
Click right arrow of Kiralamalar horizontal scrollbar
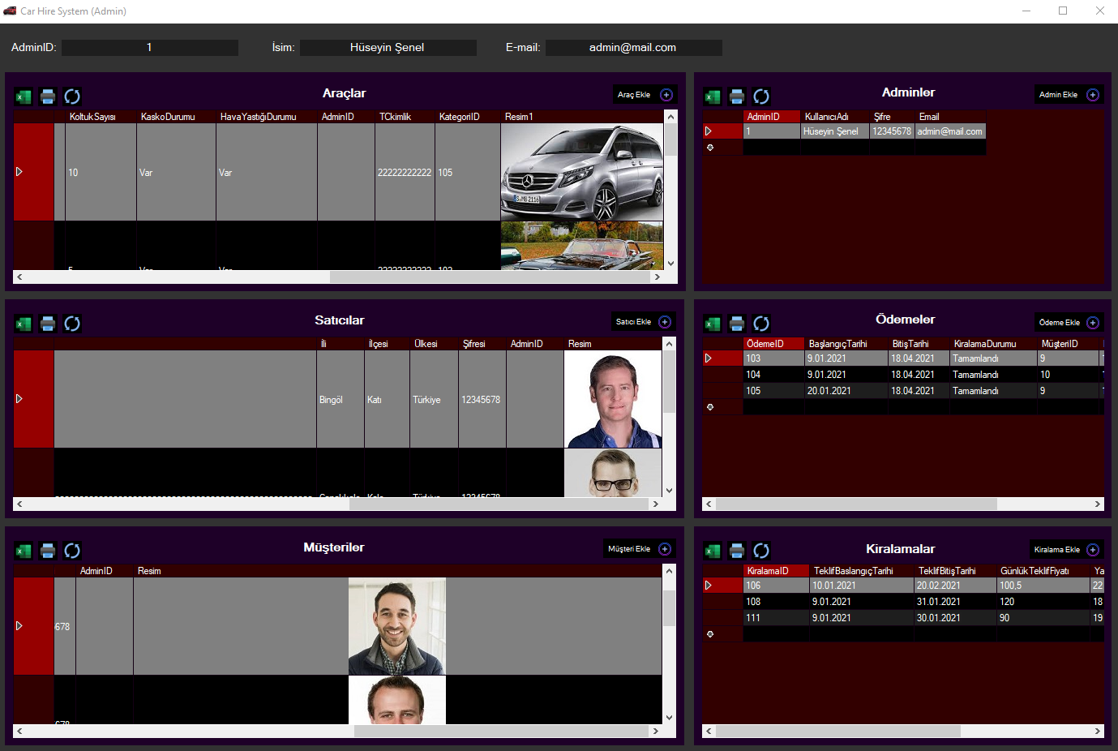(x=1098, y=731)
